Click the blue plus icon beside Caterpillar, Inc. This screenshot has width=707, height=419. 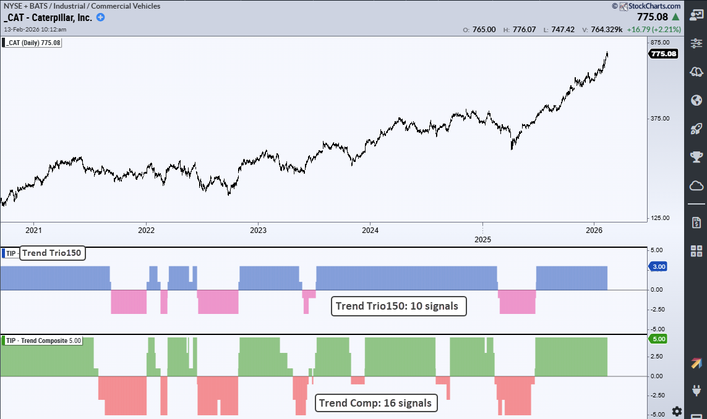point(101,17)
